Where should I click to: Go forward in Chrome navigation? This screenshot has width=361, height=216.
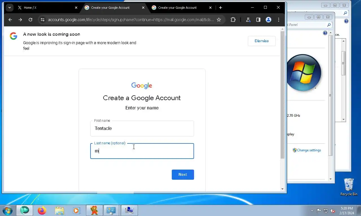point(20,20)
